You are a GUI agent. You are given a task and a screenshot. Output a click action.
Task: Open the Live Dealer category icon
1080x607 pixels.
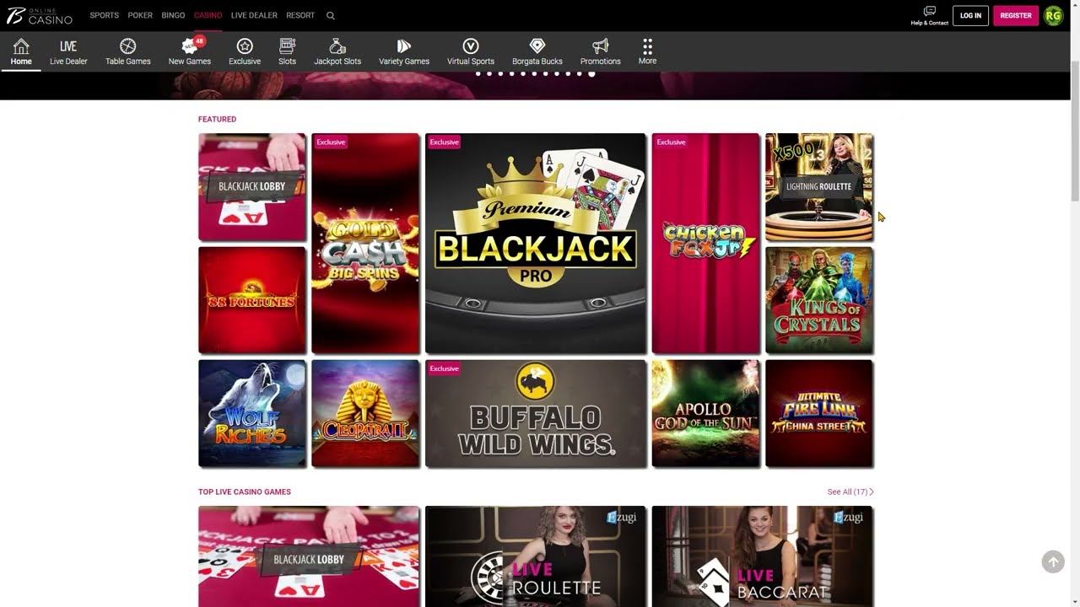(x=68, y=51)
